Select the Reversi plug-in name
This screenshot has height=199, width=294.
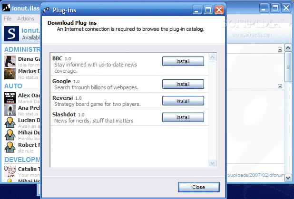click(62, 98)
